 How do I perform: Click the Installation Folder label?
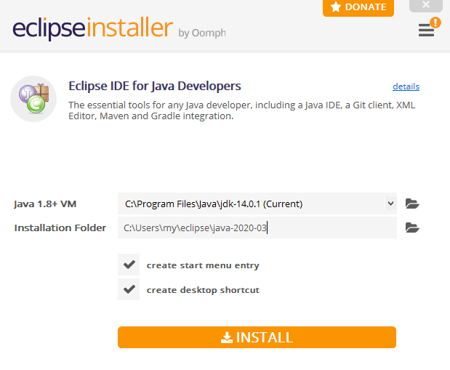coord(60,228)
